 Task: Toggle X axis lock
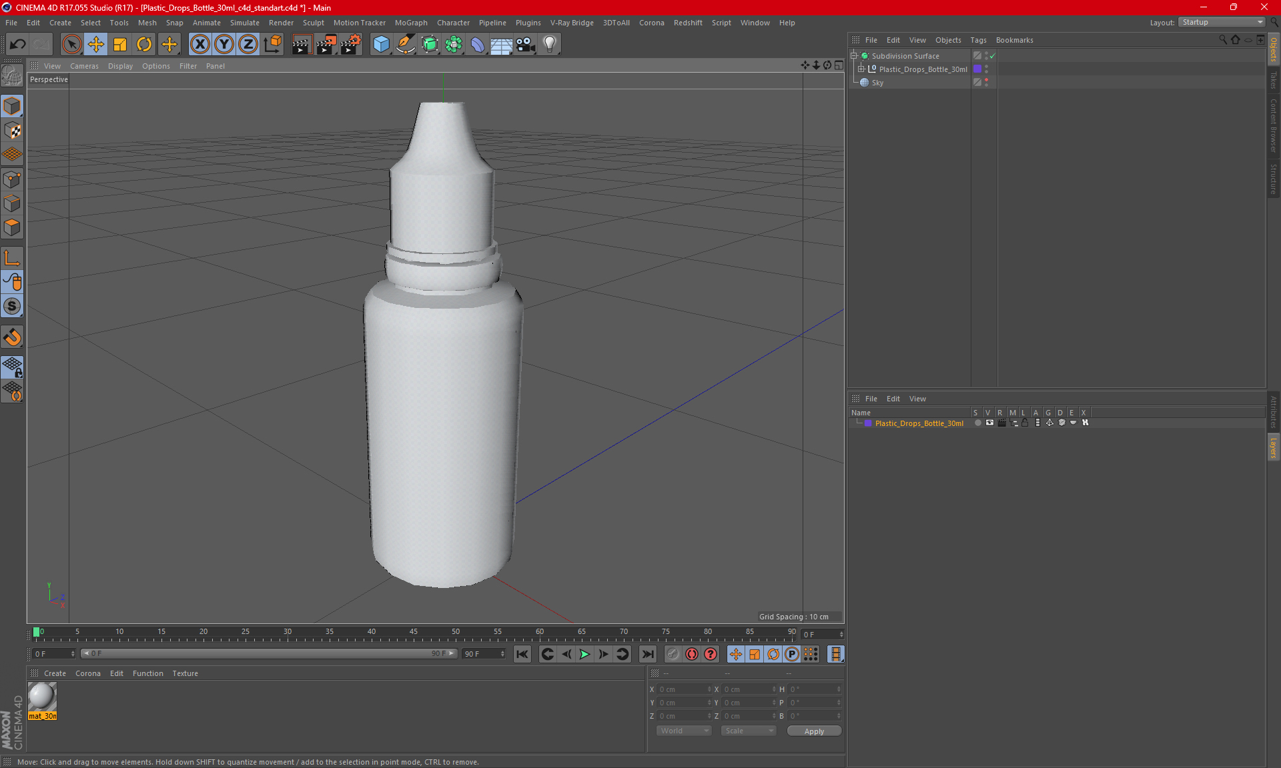coord(199,44)
